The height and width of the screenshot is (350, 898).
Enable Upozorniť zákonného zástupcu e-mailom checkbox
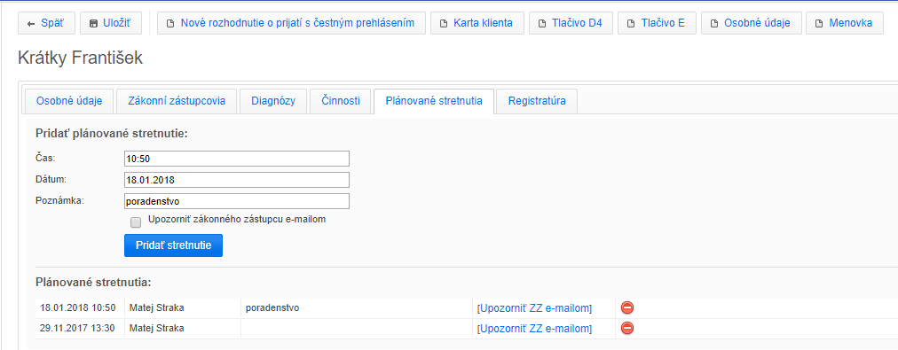point(136,222)
